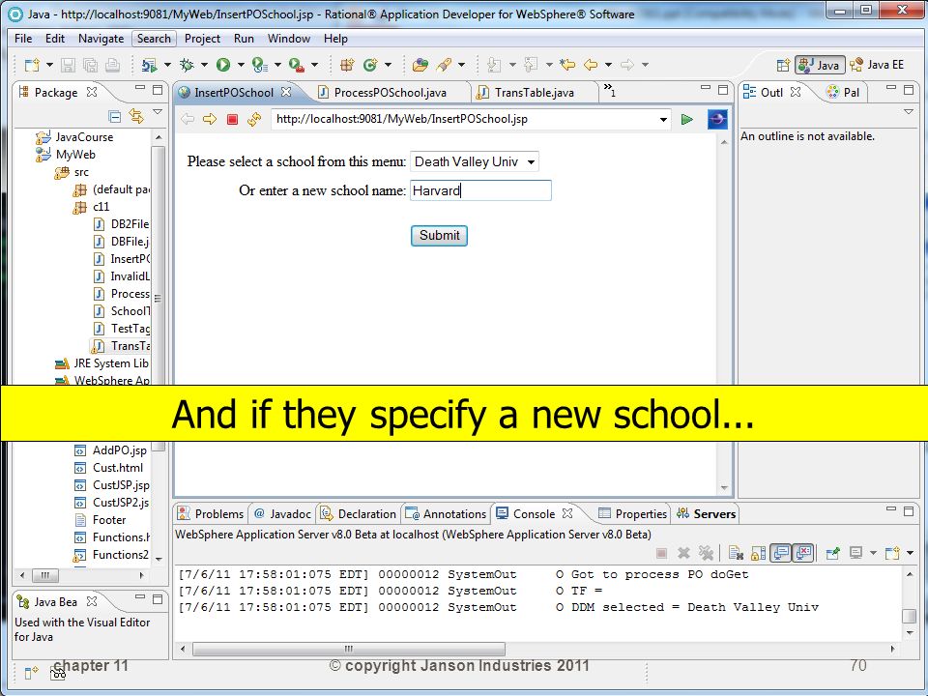The width and height of the screenshot is (928, 696).
Task: Switch to ProcessPOSchool.java tab
Action: click(390, 93)
